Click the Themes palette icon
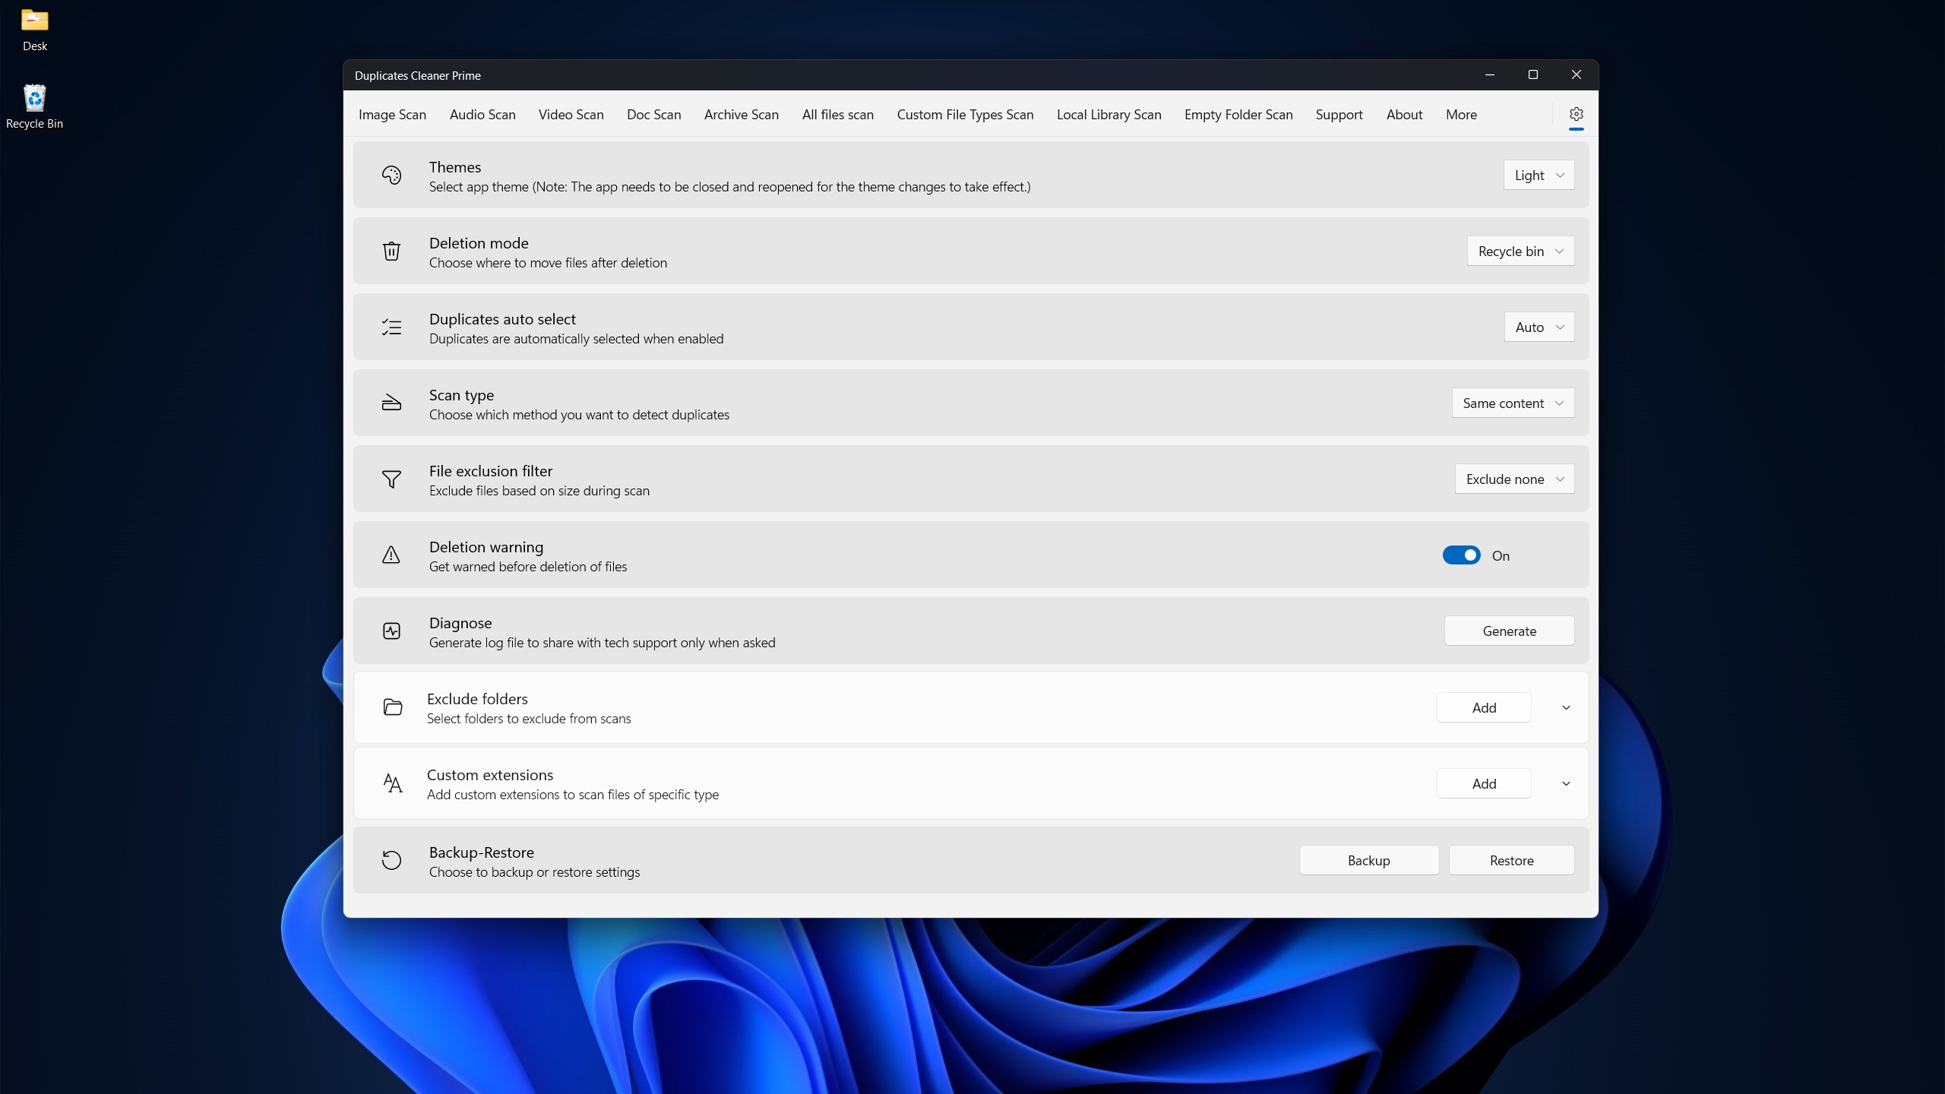The height and width of the screenshot is (1094, 1945). [391, 175]
